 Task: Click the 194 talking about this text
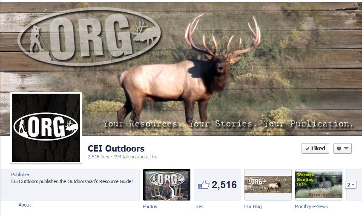pos(135,157)
